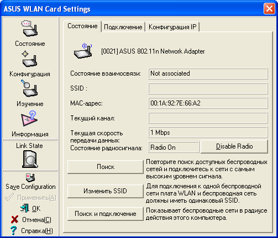The image size is (278, 238).
Task: Click the Применить(A) label
Action: (36, 198)
